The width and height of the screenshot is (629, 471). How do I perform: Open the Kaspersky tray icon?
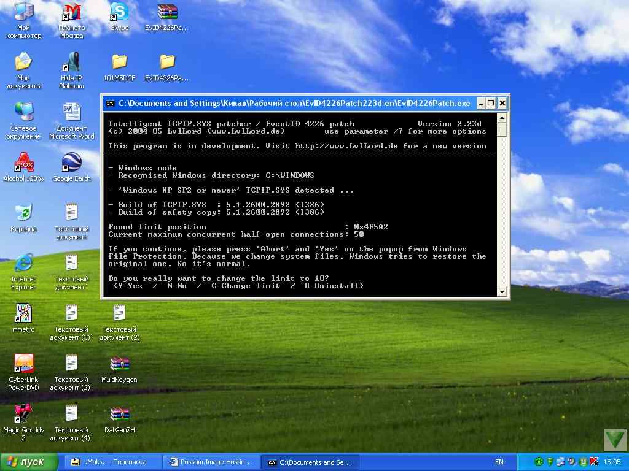click(x=594, y=462)
